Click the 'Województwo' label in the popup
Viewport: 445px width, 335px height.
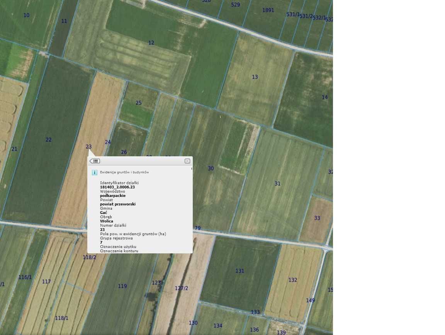click(112, 191)
